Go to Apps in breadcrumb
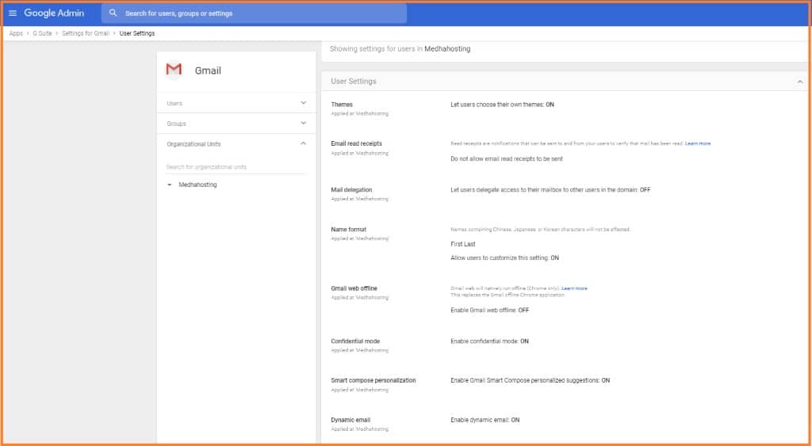This screenshot has height=446, width=812. tap(16, 33)
